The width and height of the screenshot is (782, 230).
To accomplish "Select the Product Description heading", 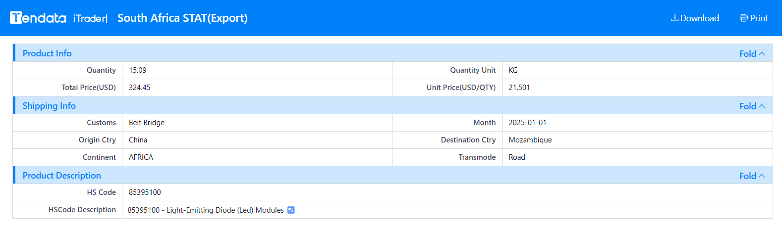I will pos(62,175).
